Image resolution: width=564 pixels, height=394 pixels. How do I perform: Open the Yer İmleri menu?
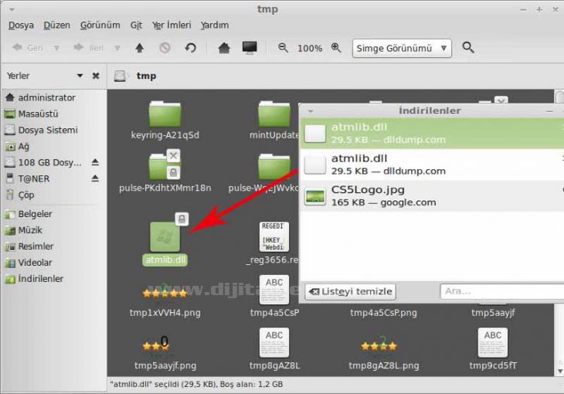point(172,25)
